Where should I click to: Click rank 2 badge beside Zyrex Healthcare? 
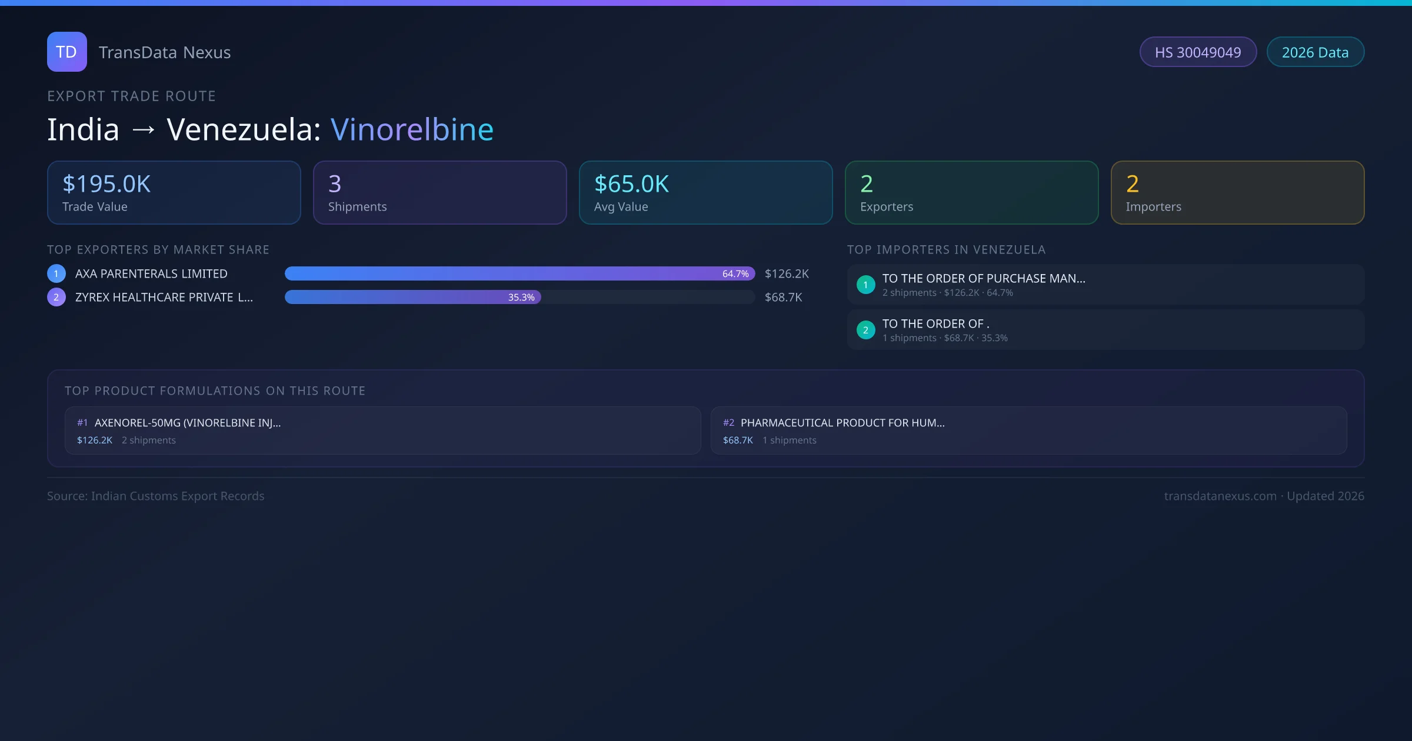56,297
